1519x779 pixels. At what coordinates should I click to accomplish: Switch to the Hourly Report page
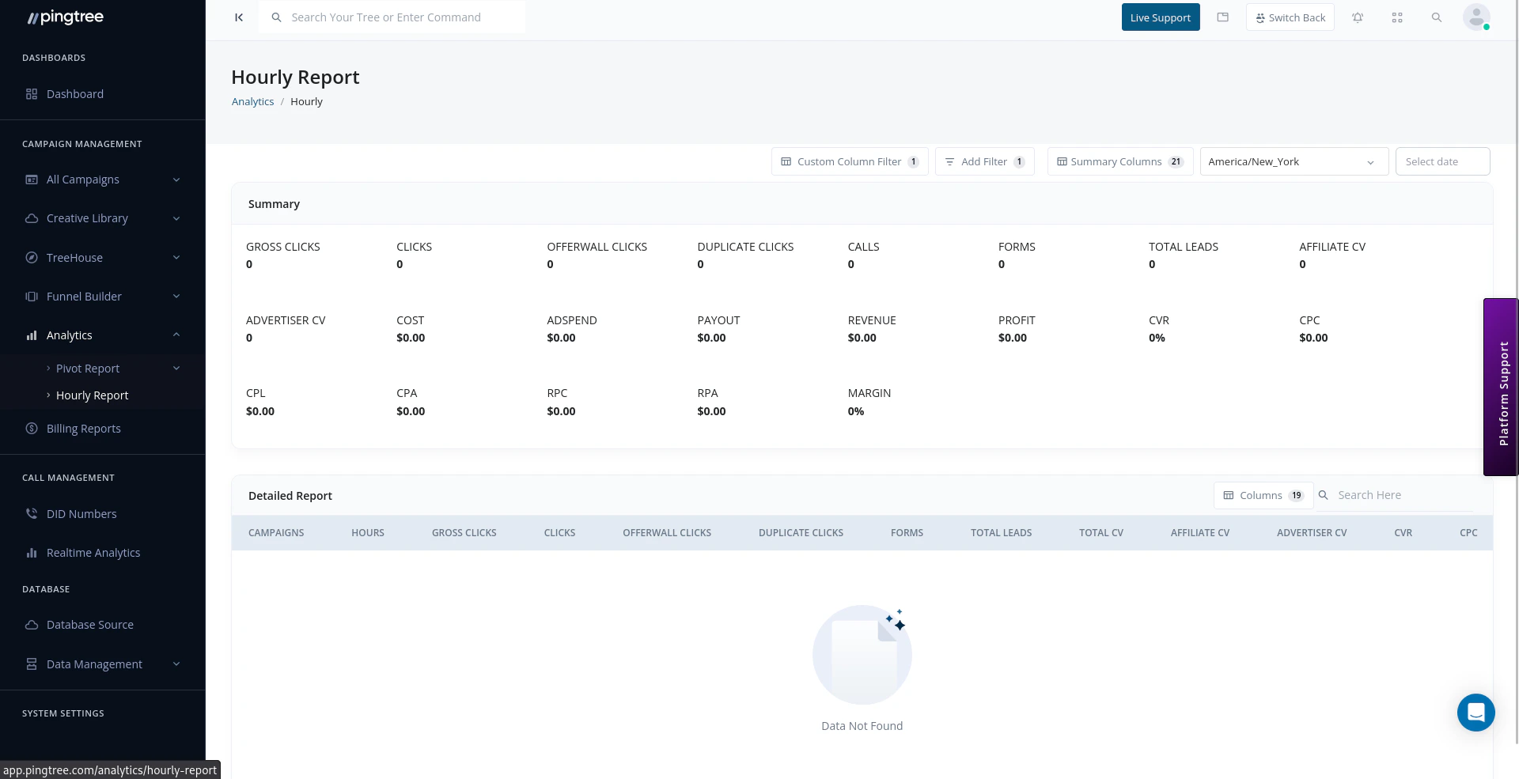click(x=93, y=395)
